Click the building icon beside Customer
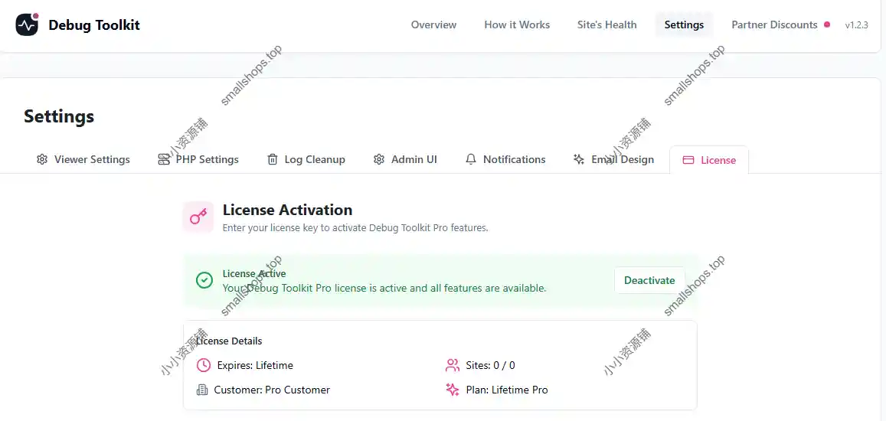The height and width of the screenshot is (421, 886). [201, 390]
